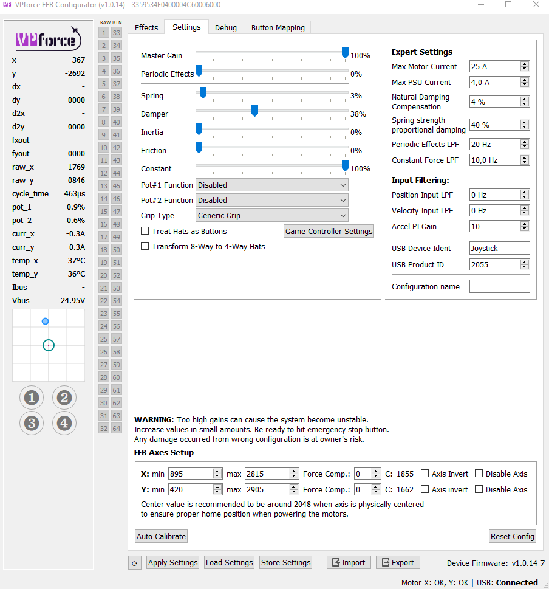Click the X max value field
This screenshot has height=589, width=549.
pyautogui.click(x=271, y=474)
